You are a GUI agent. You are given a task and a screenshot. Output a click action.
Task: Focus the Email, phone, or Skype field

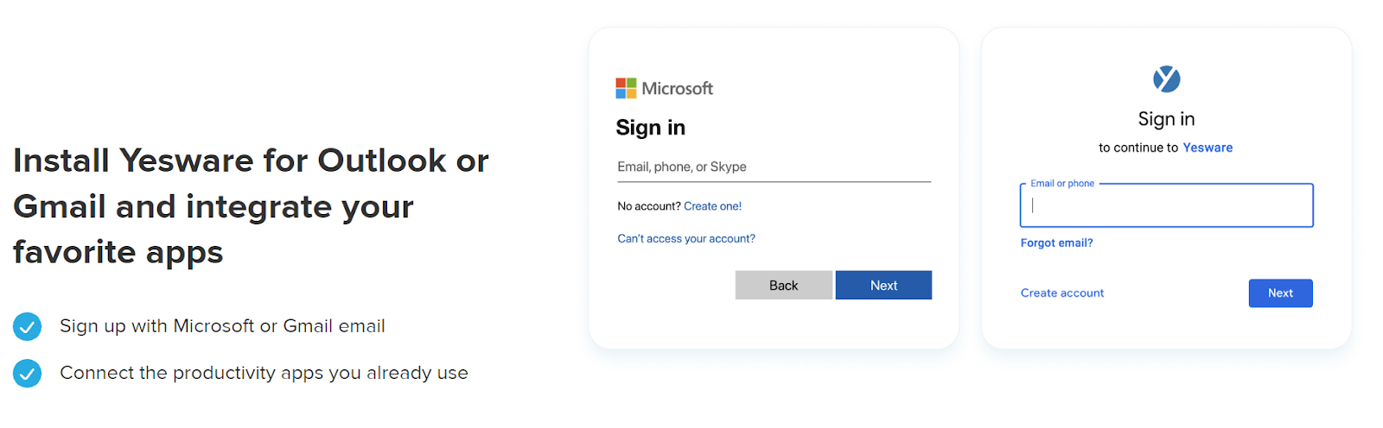coord(773,167)
